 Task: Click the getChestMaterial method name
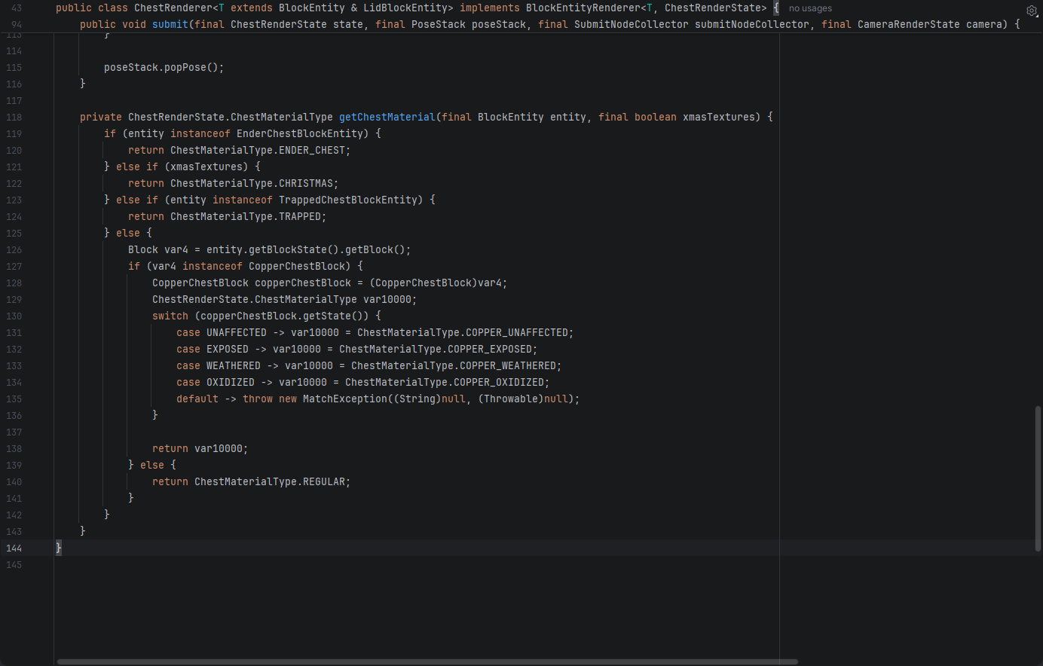[x=387, y=118]
